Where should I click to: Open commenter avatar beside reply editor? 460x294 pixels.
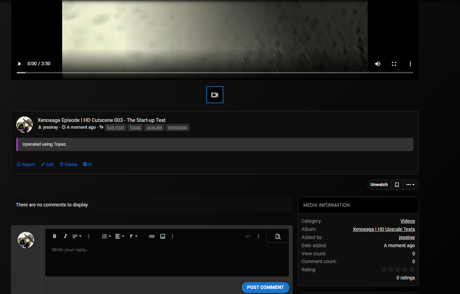point(26,240)
